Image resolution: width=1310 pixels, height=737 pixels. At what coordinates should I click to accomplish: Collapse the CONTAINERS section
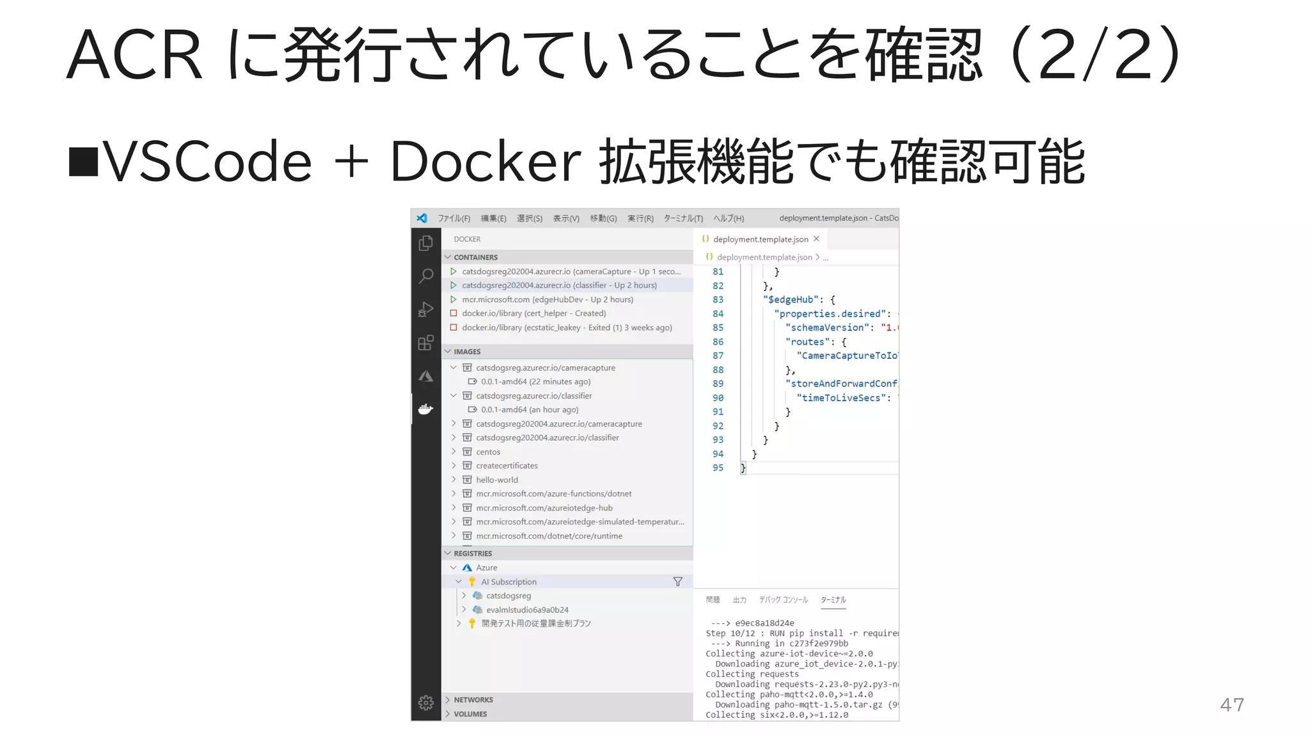[x=448, y=257]
